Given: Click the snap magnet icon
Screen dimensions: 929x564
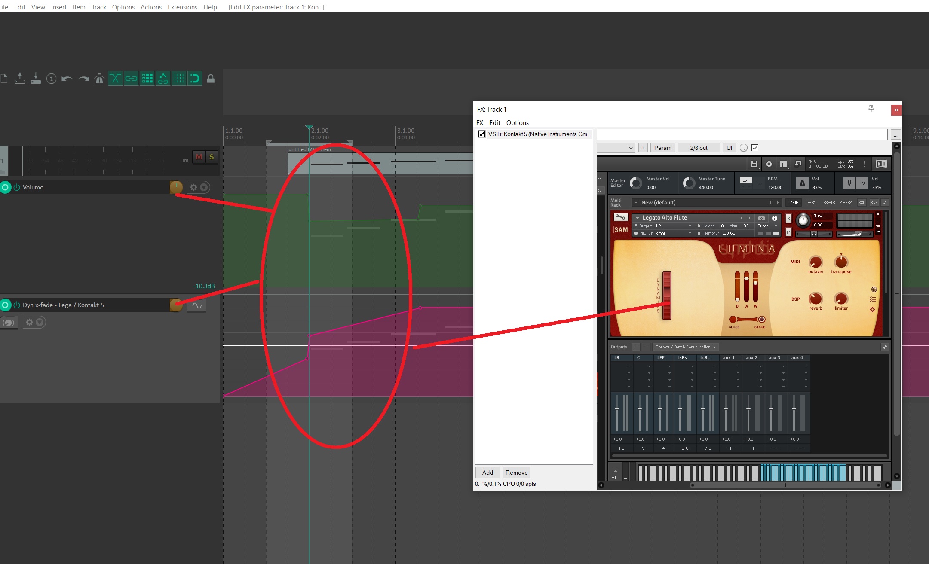Looking at the screenshot, I should (195, 79).
